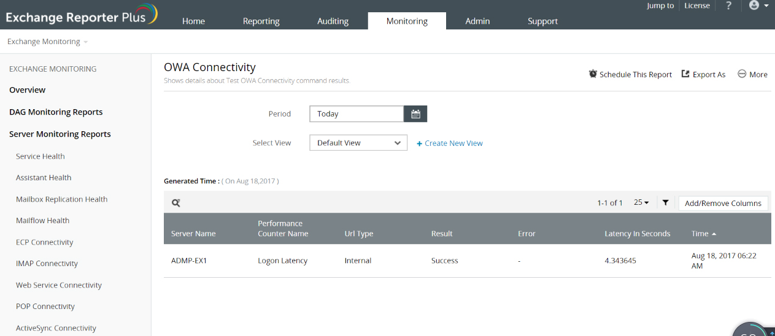The image size is (775, 336).
Task: Open the Mailbox Replication Health report
Action: point(61,199)
